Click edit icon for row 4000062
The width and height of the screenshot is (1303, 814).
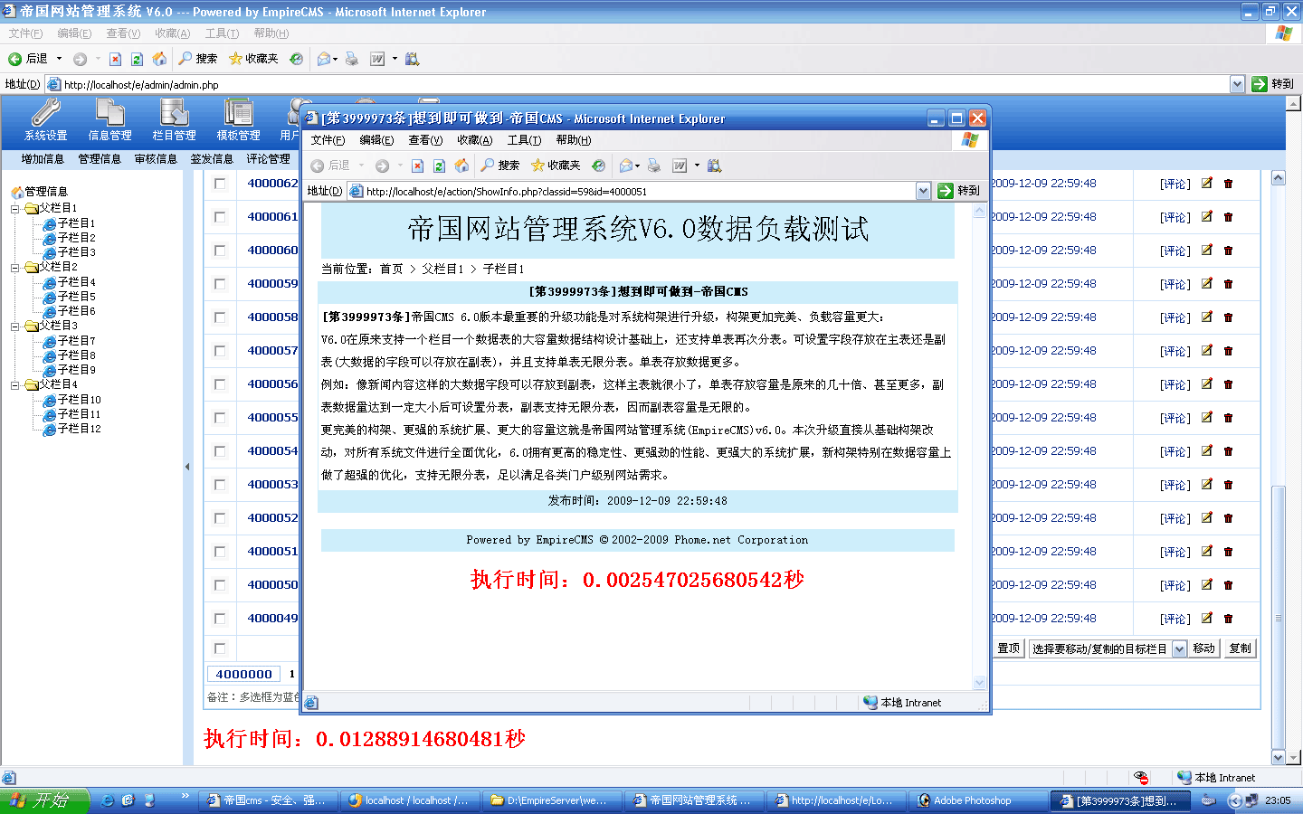(x=1206, y=184)
